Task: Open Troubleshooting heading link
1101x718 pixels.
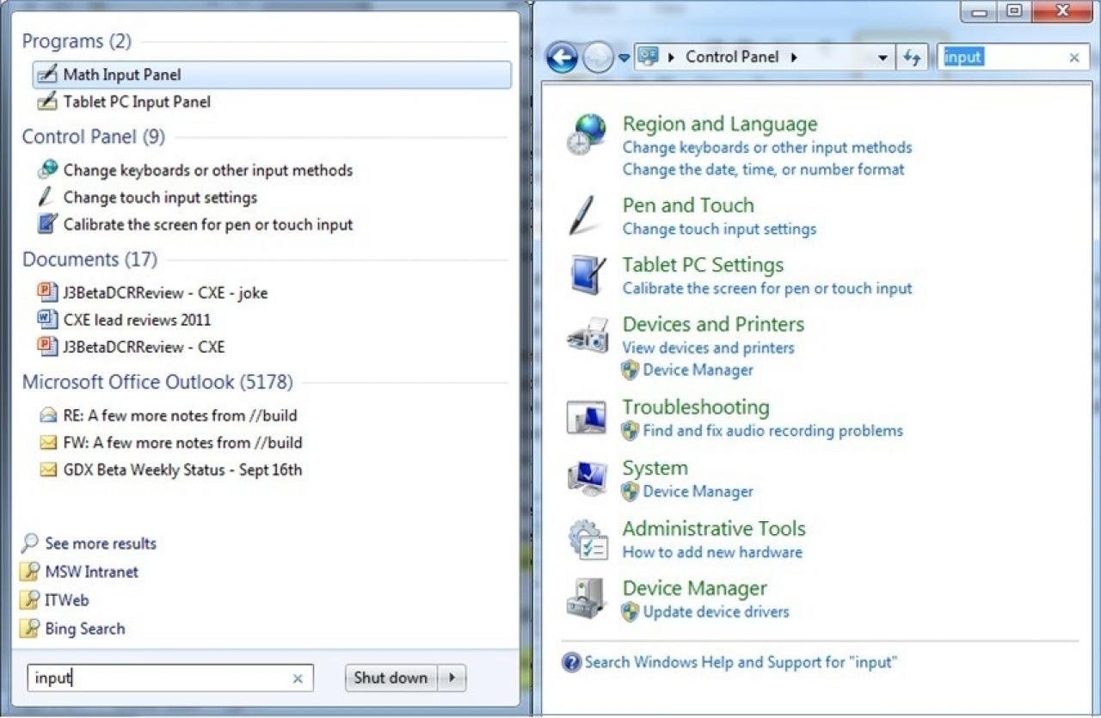Action: pos(696,407)
